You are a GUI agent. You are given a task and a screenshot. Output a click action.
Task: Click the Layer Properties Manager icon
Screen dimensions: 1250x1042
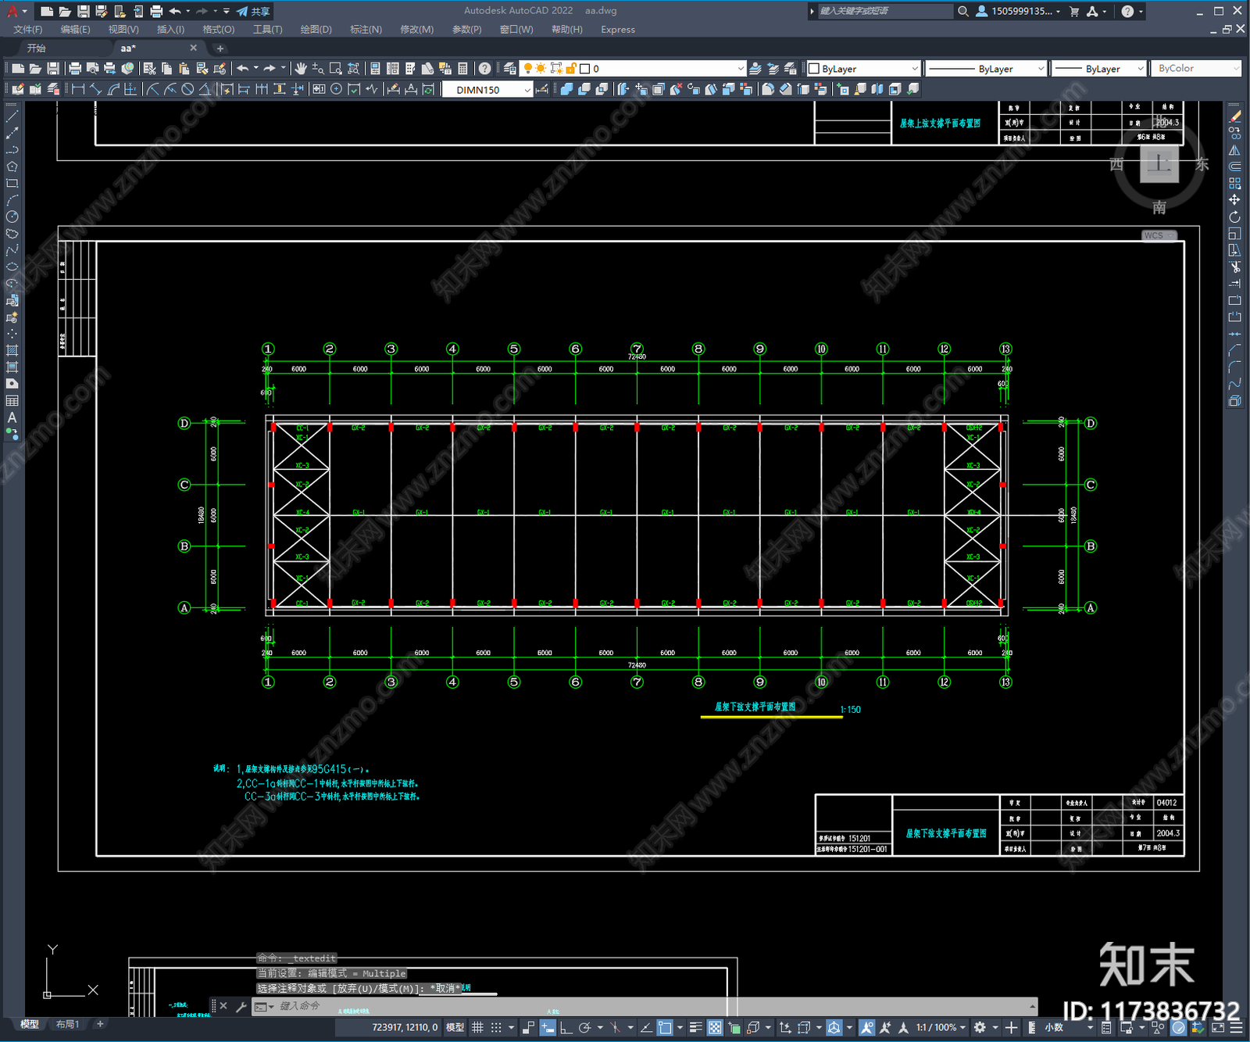click(x=509, y=69)
